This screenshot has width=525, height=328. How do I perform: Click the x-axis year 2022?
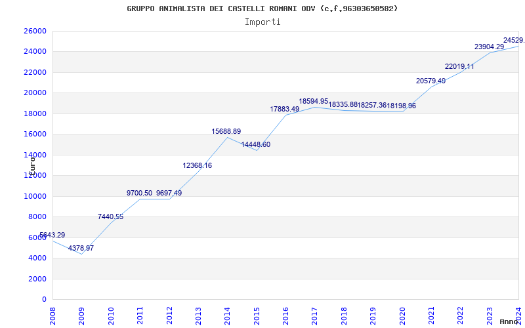(x=461, y=316)
